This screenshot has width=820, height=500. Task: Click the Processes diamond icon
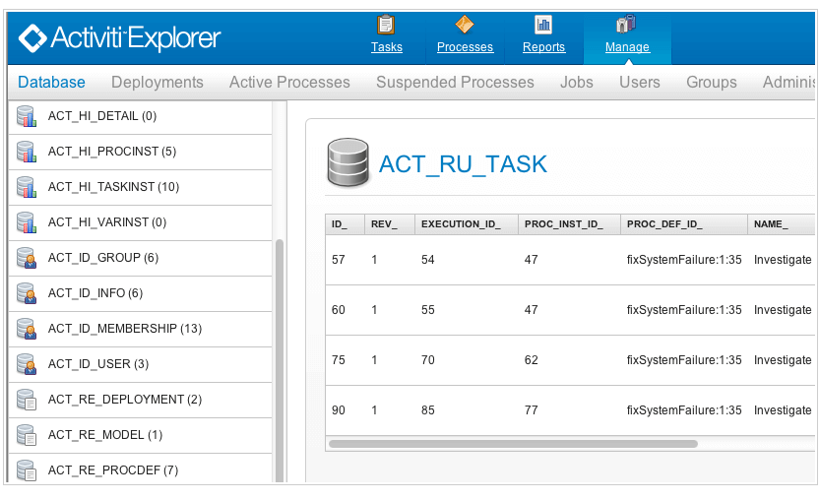point(465,24)
